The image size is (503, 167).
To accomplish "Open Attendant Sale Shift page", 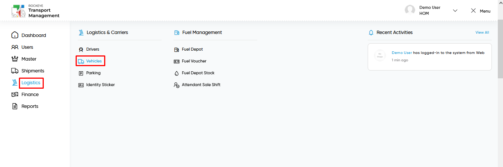I will coord(201,85).
